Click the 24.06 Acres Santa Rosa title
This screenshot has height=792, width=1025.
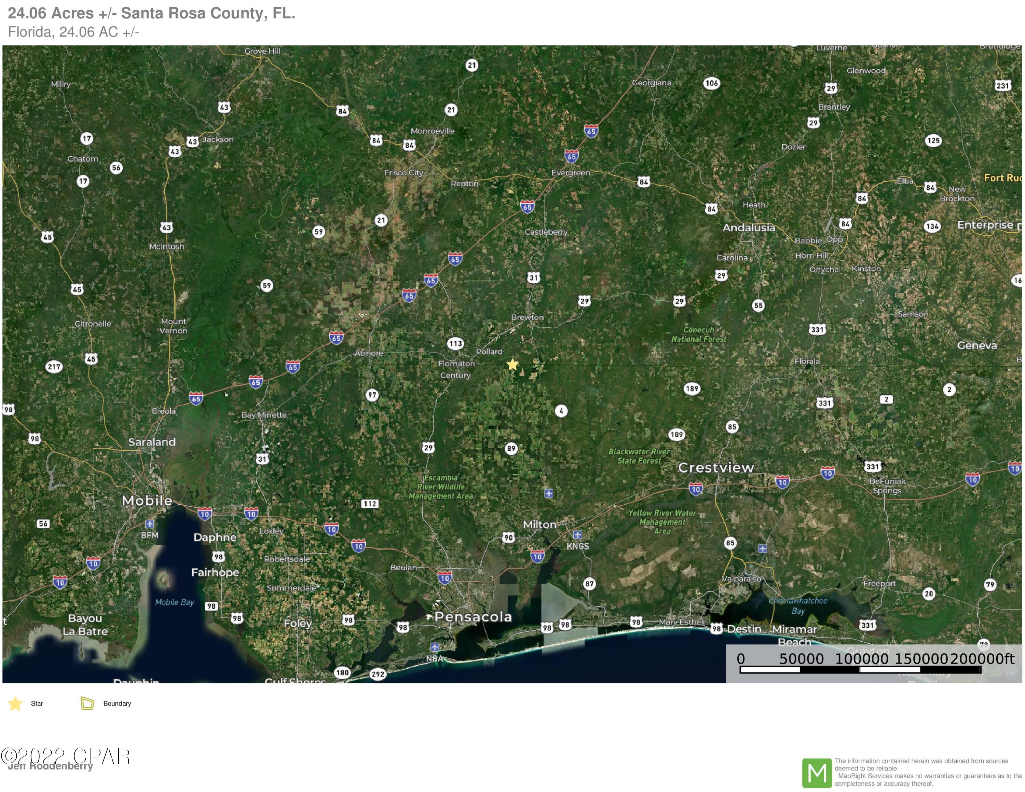[152, 13]
